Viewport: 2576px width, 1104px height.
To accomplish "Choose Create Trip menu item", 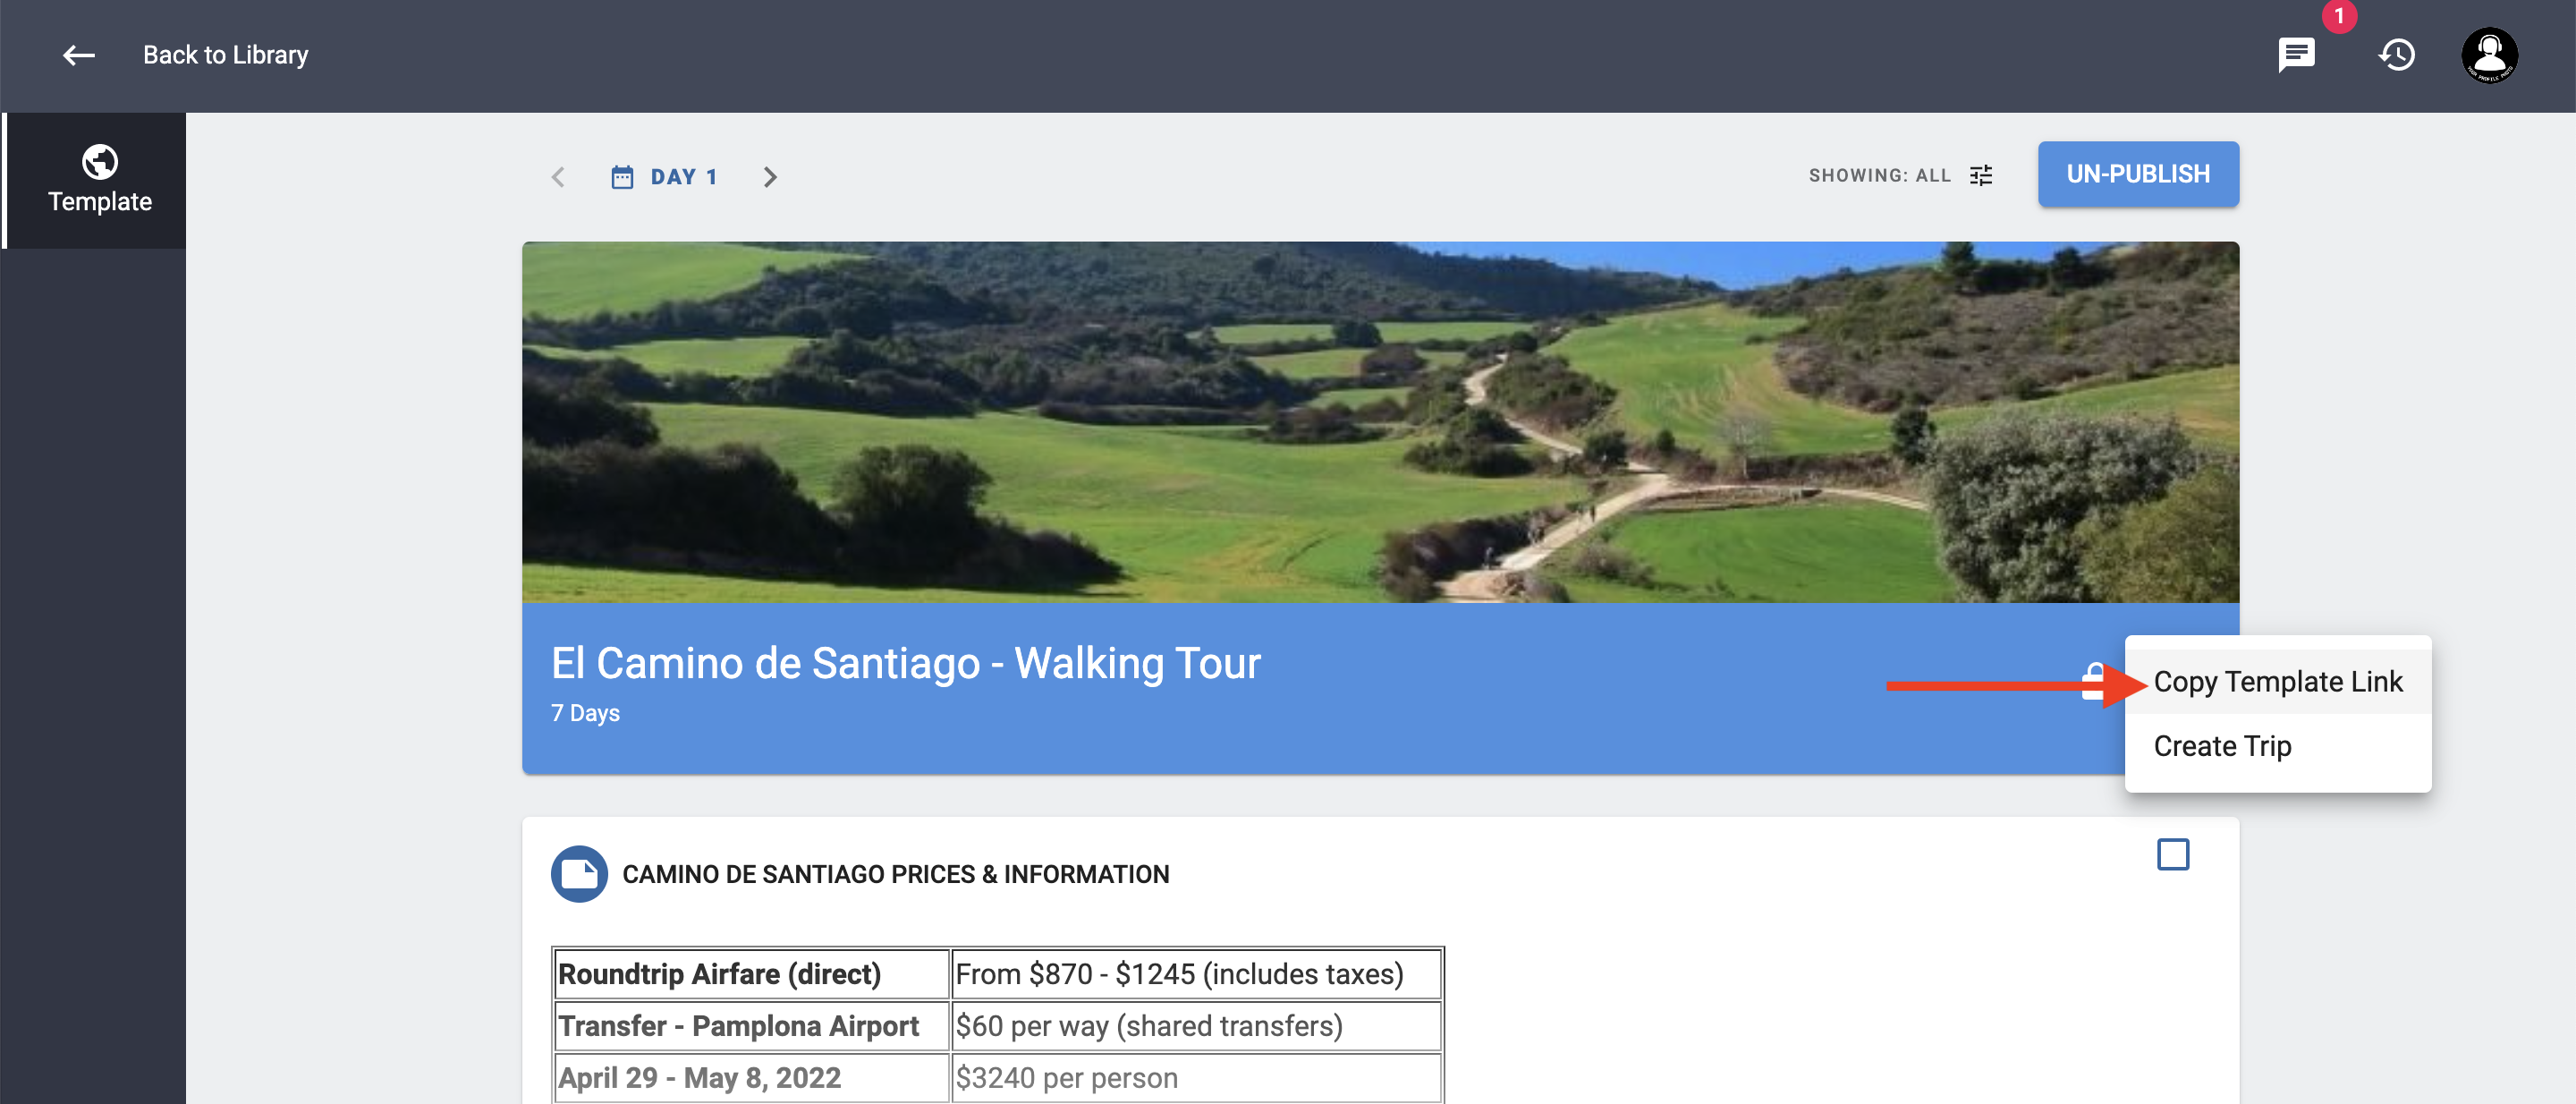I will (2278, 746).
